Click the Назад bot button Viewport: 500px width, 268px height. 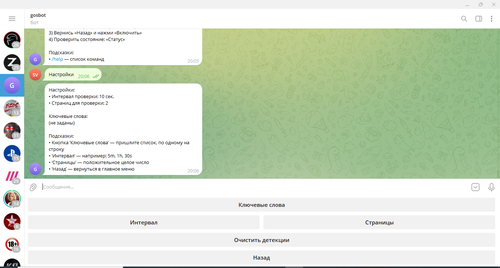click(x=262, y=257)
